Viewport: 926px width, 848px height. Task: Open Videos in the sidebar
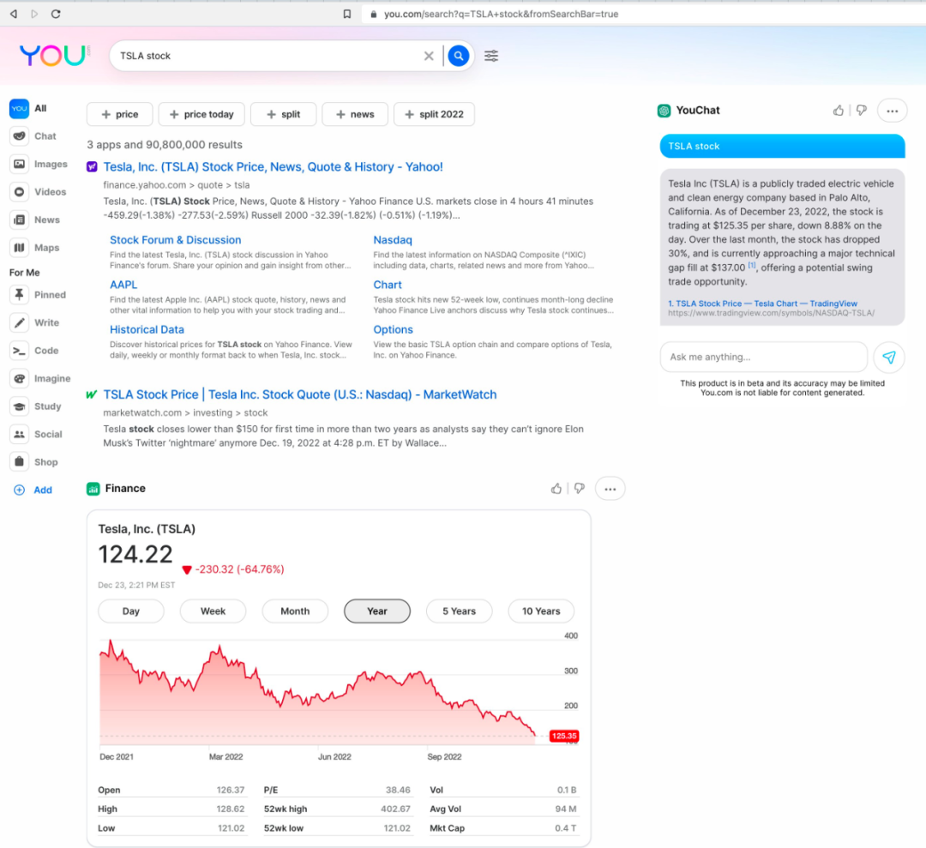click(39, 191)
